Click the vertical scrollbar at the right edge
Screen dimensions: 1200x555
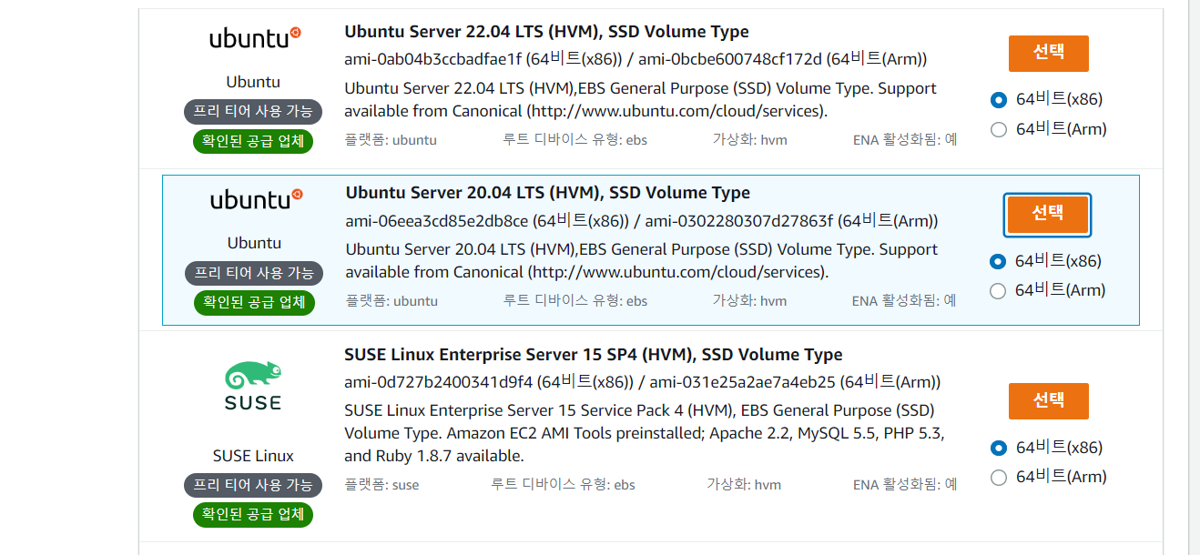1195,277
